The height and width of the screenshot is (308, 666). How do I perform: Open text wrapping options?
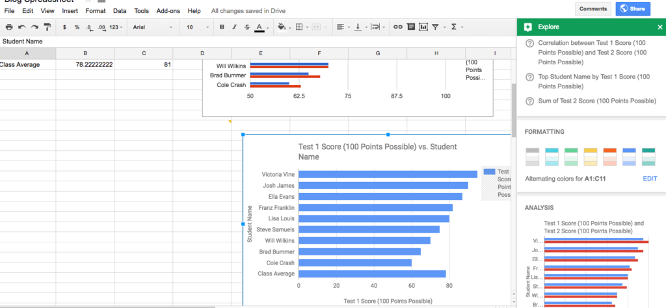coord(375,27)
